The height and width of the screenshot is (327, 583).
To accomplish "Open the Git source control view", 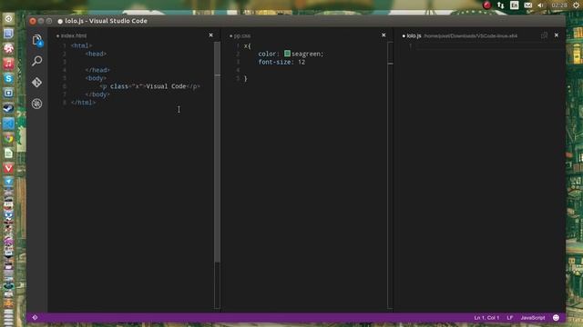I will [x=36, y=82].
